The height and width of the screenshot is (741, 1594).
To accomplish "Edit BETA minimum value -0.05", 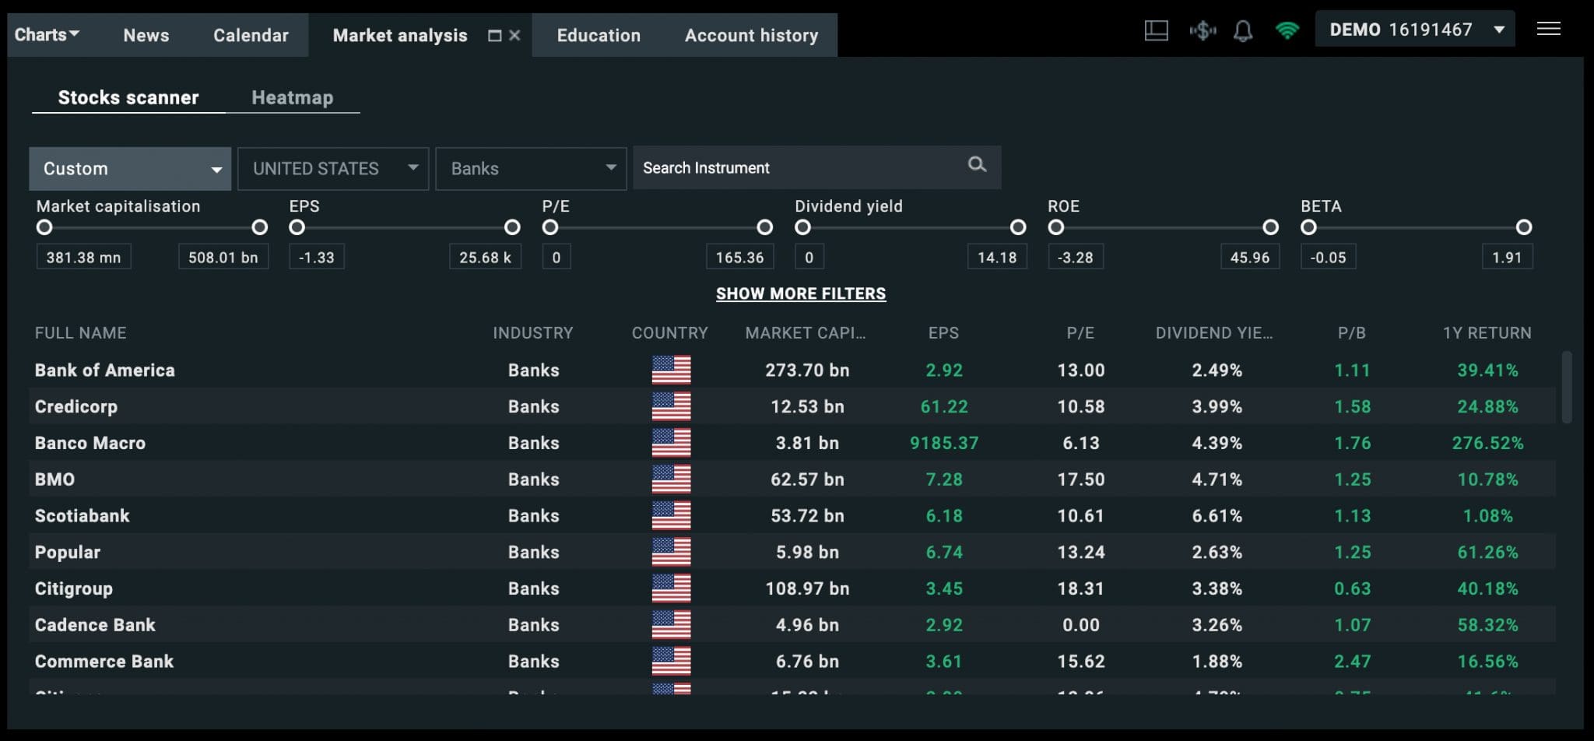I will point(1328,257).
